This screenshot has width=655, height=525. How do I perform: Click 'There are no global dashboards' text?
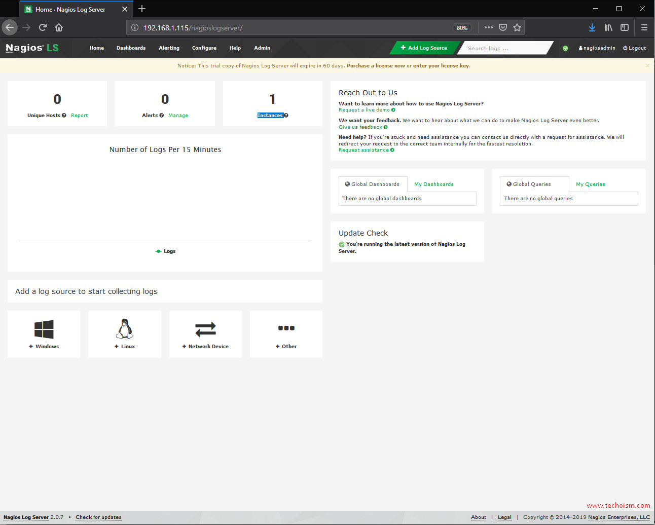[x=382, y=199]
